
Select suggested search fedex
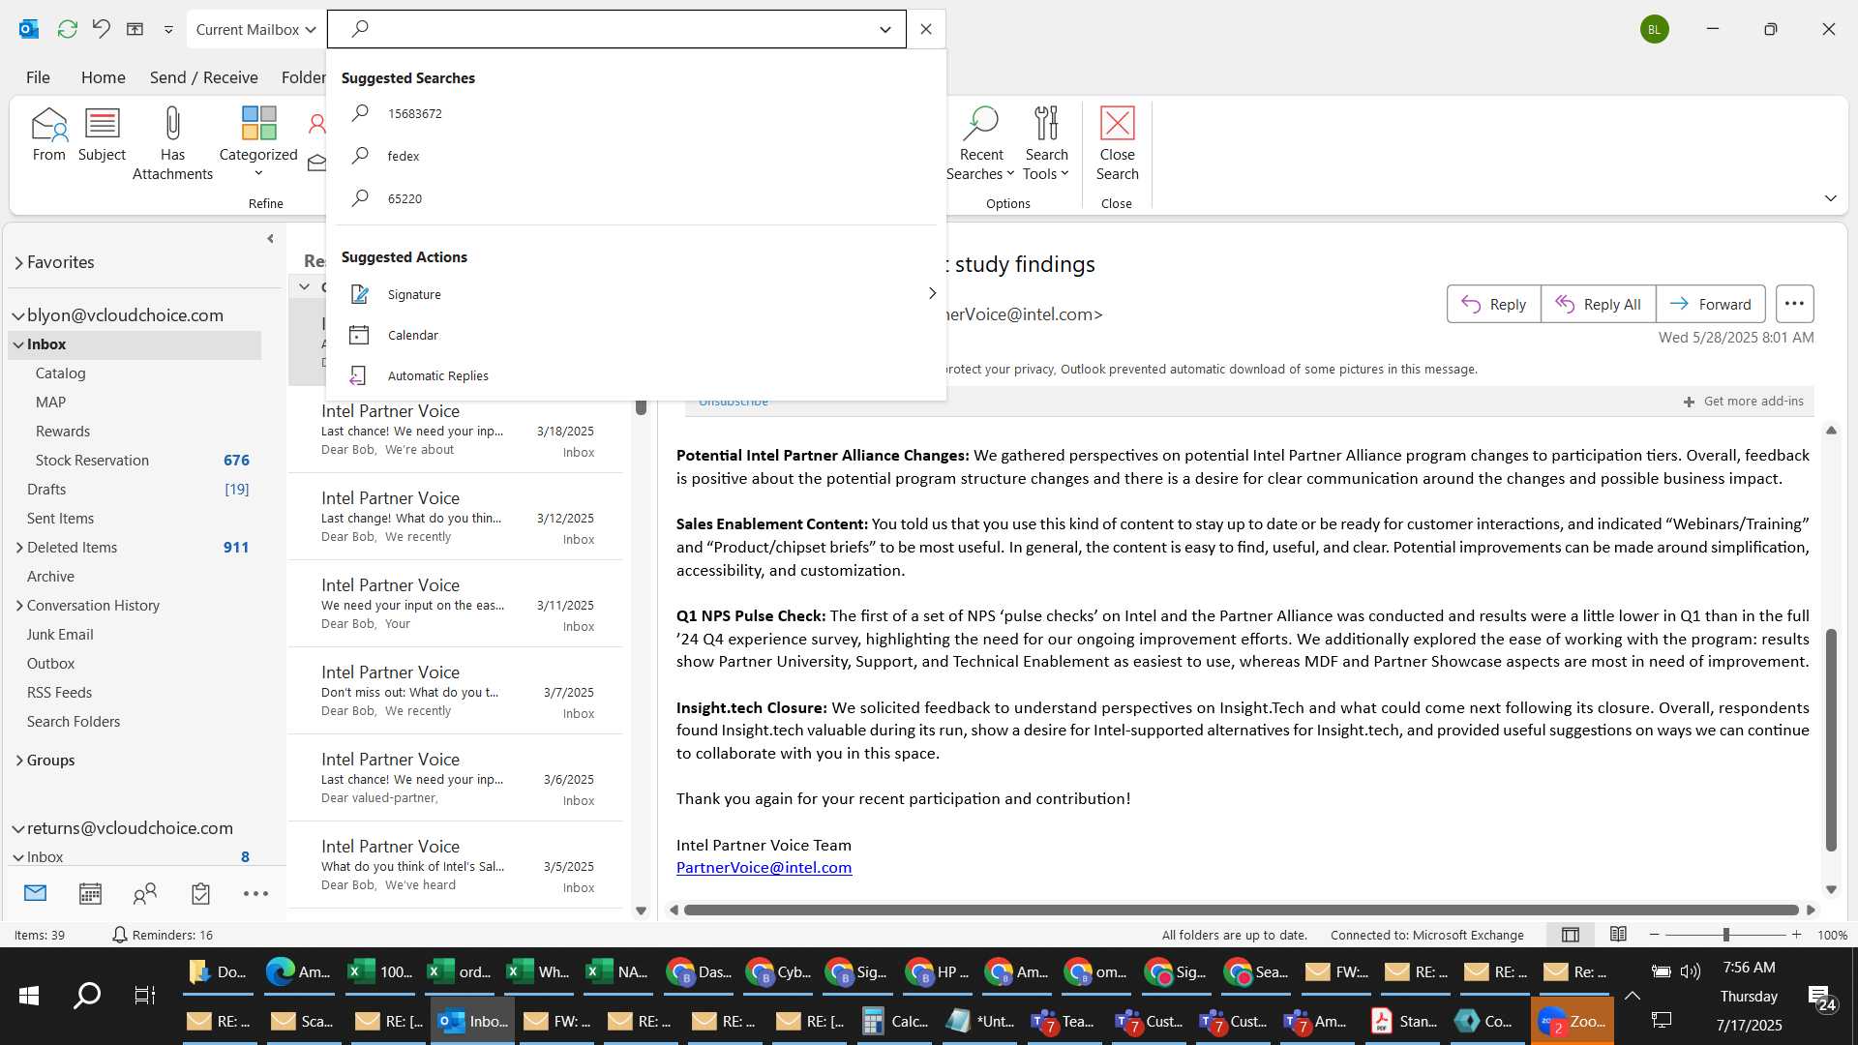(636, 156)
